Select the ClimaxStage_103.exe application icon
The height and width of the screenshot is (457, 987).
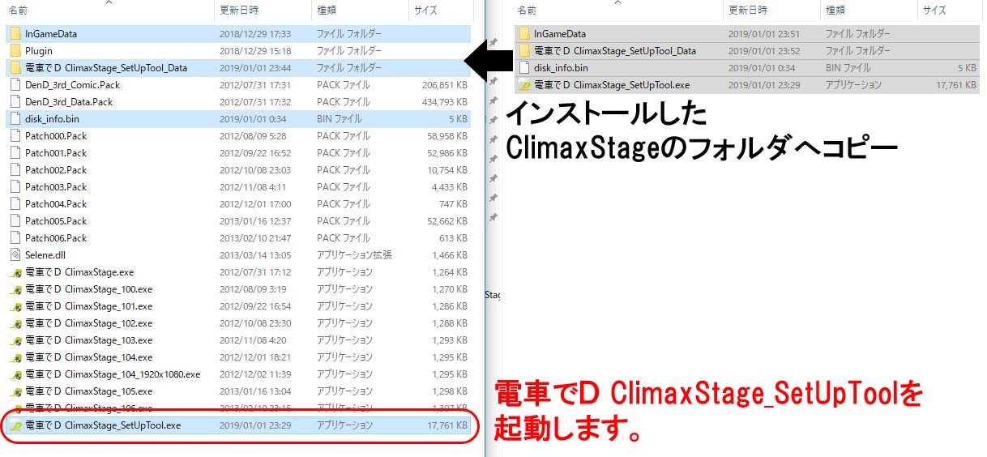pyautogui.click(x=15, y=341)
